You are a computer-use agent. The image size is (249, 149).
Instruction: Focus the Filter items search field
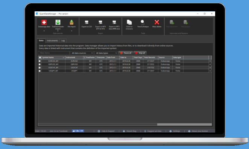(54, 53)
